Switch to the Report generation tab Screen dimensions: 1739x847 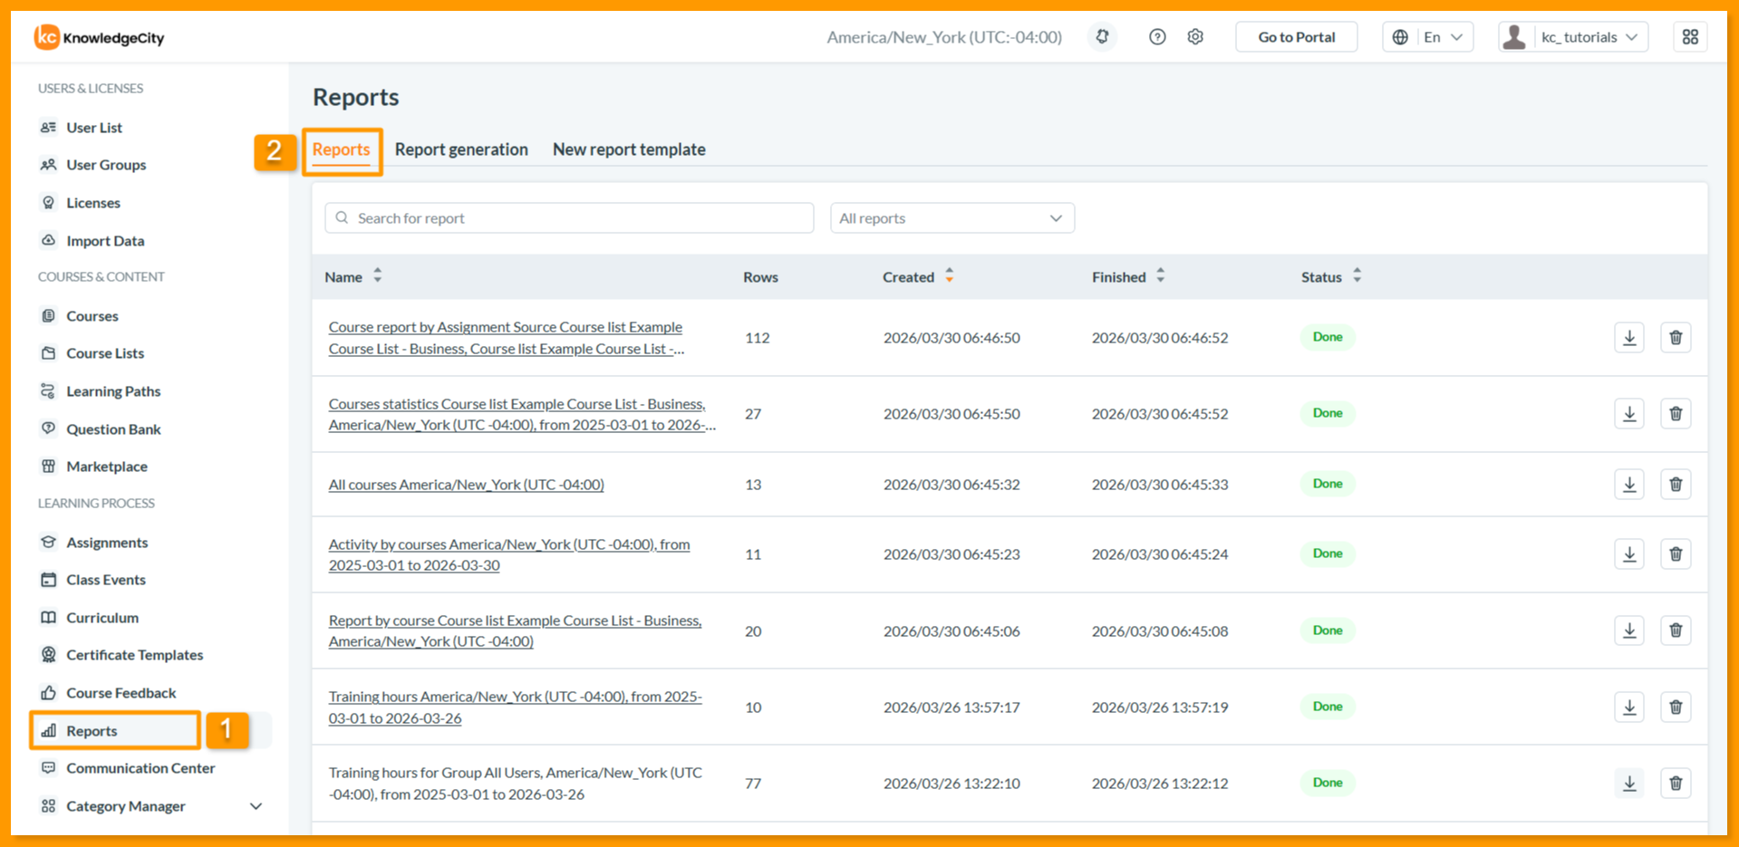[461, 149]
